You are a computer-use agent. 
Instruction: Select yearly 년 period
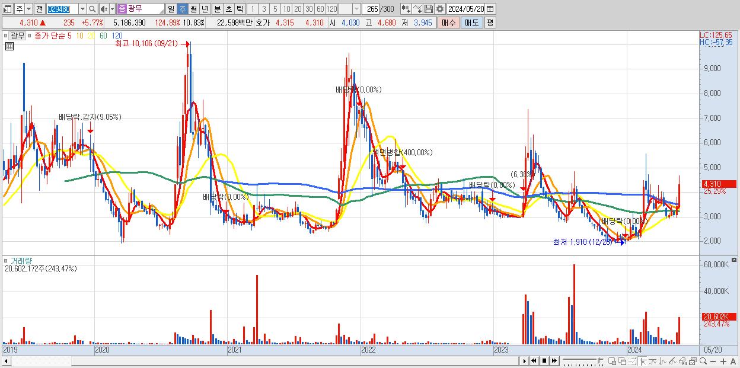[x=205, y=9]
